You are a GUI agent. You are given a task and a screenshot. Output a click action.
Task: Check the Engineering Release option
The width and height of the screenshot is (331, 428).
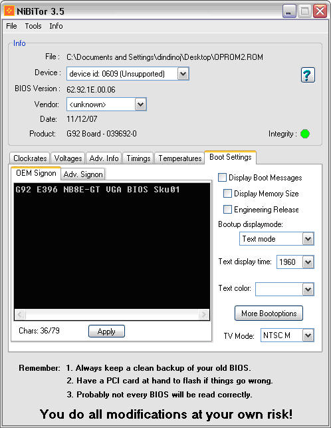pyautogui.click(x=227, y=210)
